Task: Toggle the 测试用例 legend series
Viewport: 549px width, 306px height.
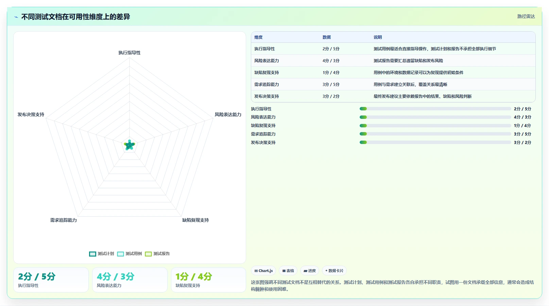Action: tap(130, 254)
